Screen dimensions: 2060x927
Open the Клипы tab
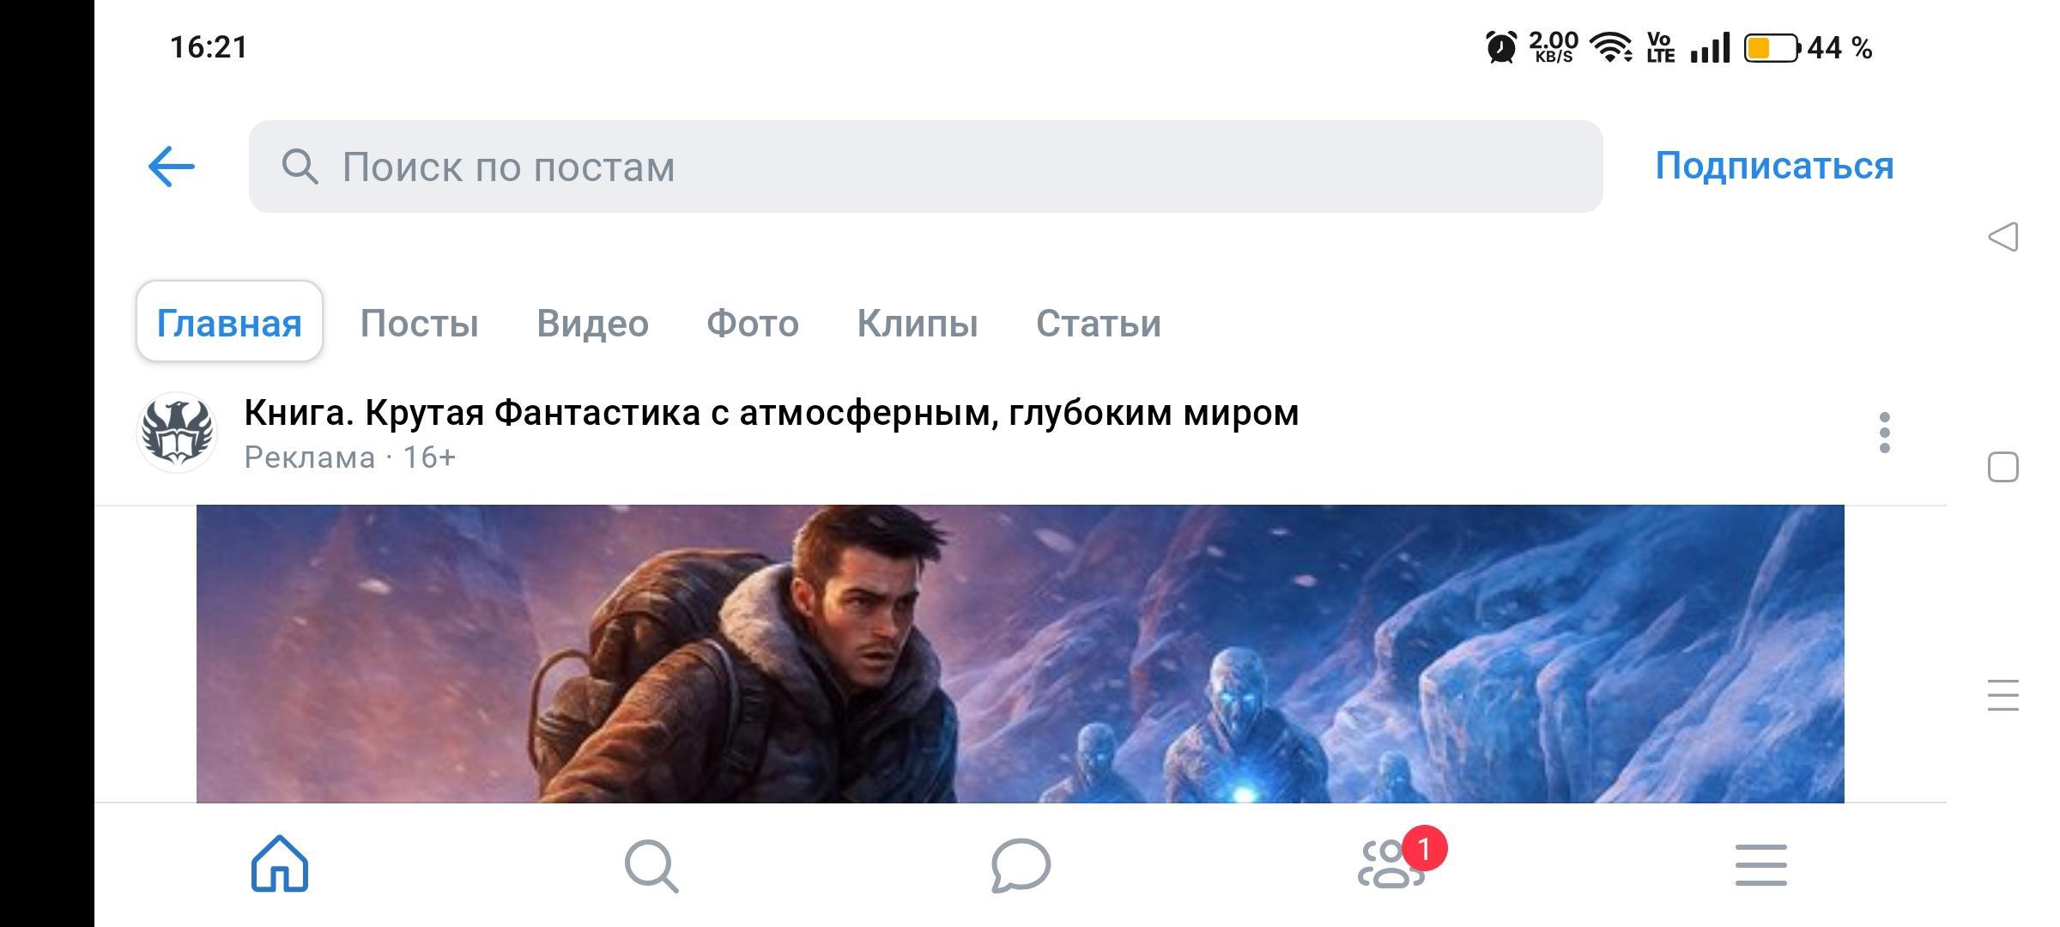918,323
